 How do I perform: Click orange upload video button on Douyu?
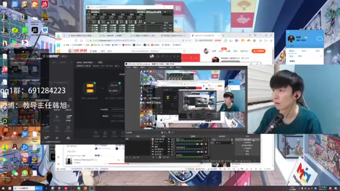[258, 51]
